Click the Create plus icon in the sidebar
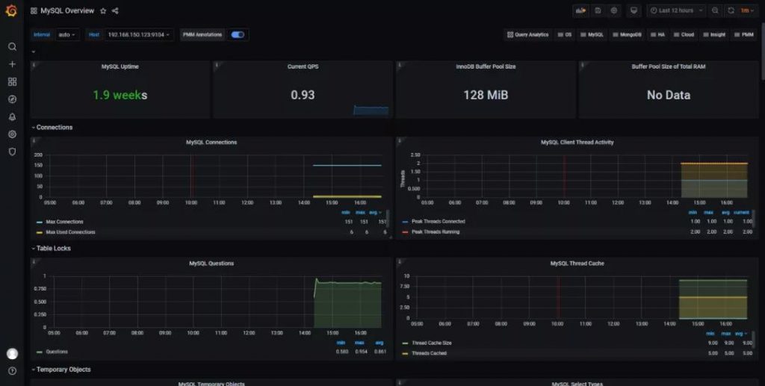The width and height of the screenshot is (765, 386). click(x=12, y=64)
